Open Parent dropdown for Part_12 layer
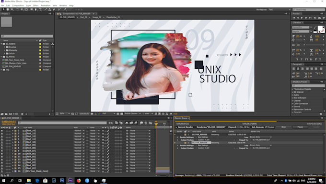 click(140, 136)
